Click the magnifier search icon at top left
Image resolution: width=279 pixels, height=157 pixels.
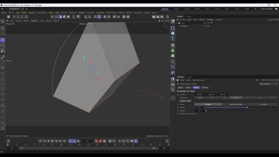click(x=3, y=21)
